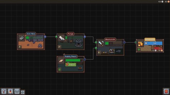Image resolution: width=170 pixels, height=95 pixels.
Task: Select the hammer build tool
Action: (x=4, y=91)
